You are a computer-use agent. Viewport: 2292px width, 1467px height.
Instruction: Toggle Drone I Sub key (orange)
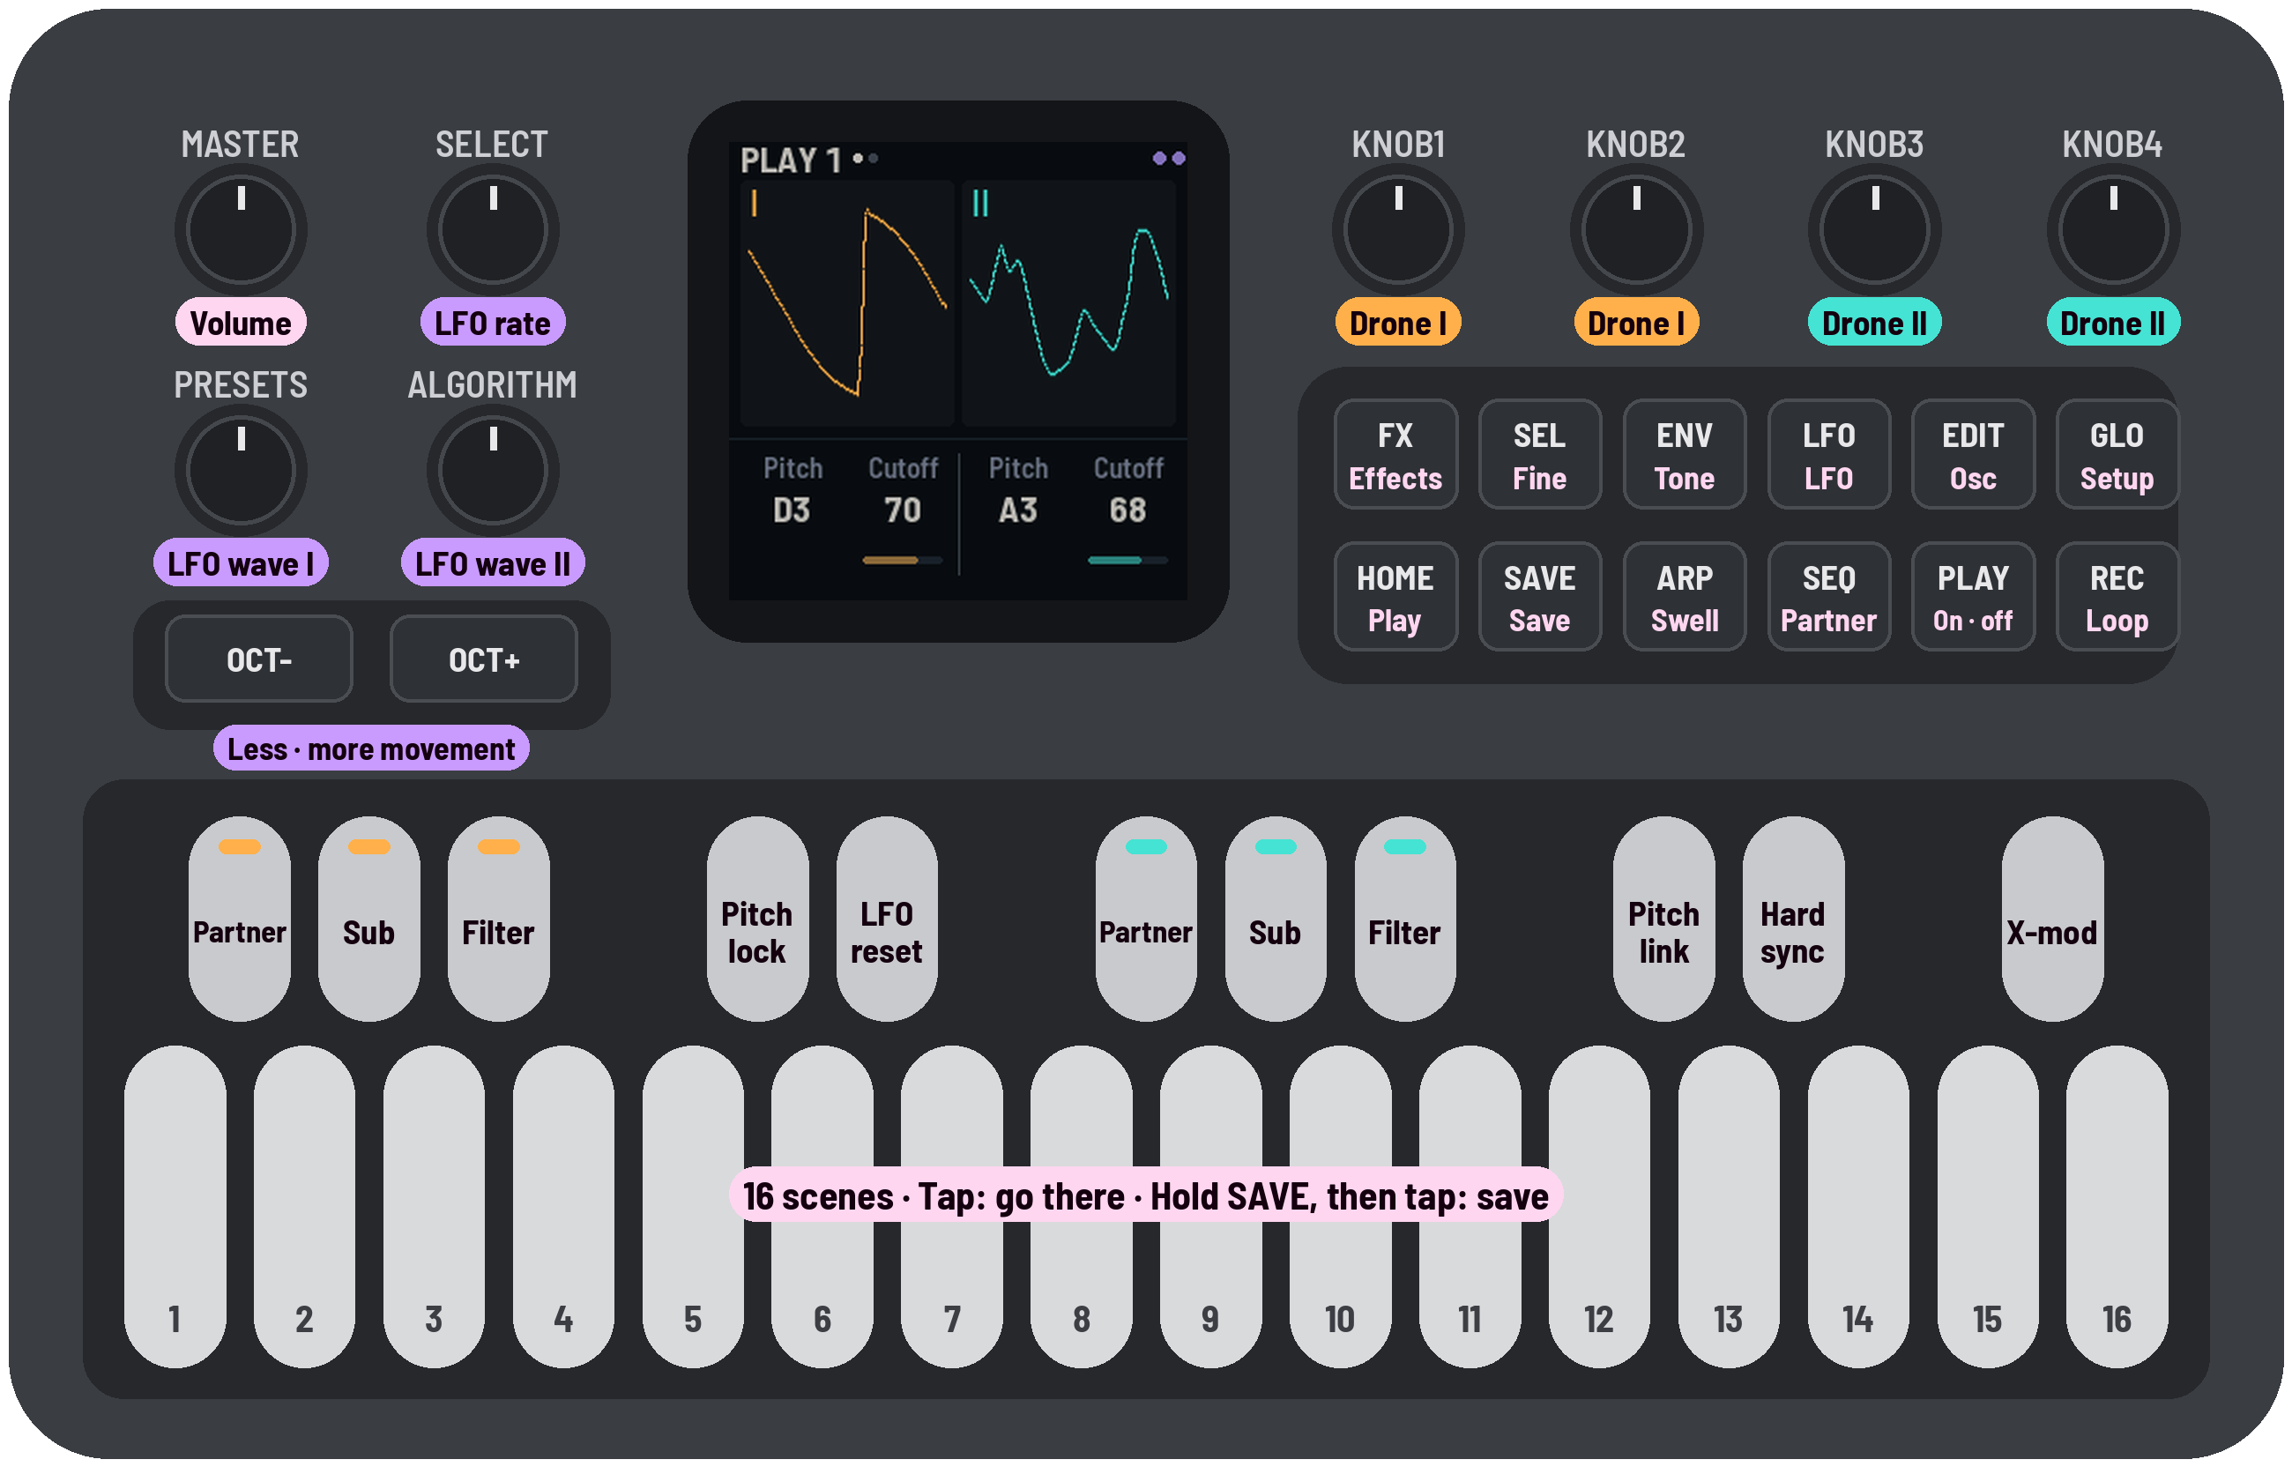click(x=368, y=919)
